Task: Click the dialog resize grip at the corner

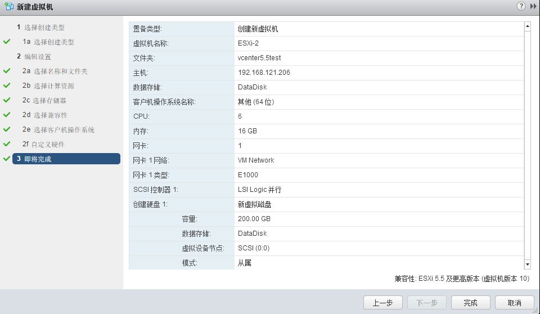Action: point(537,311)
